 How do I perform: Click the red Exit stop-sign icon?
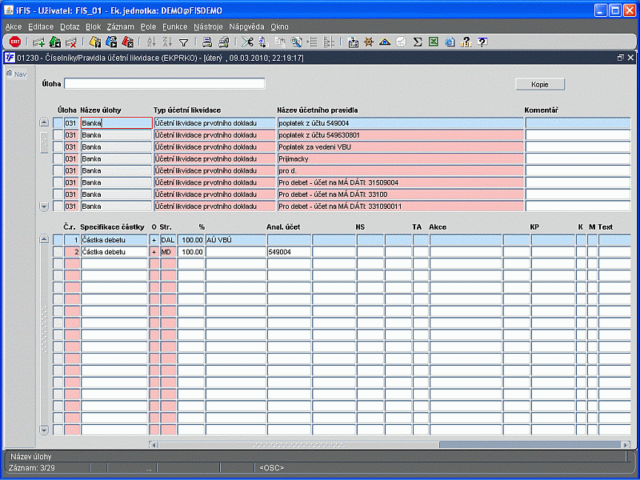[x=15, y=42]
